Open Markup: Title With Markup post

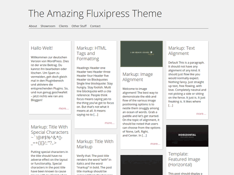pos(95,144)
